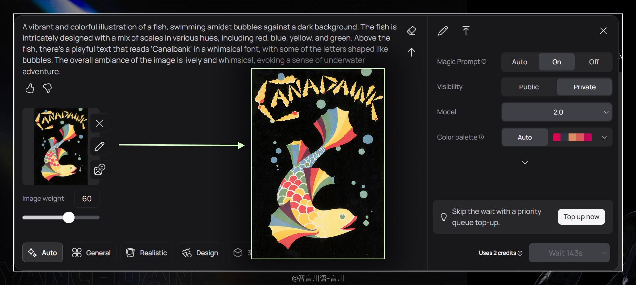Click the Image weight slider handle
Image resolution: width=636 pixels, height=285 pixels.
(x=69, y=217)
